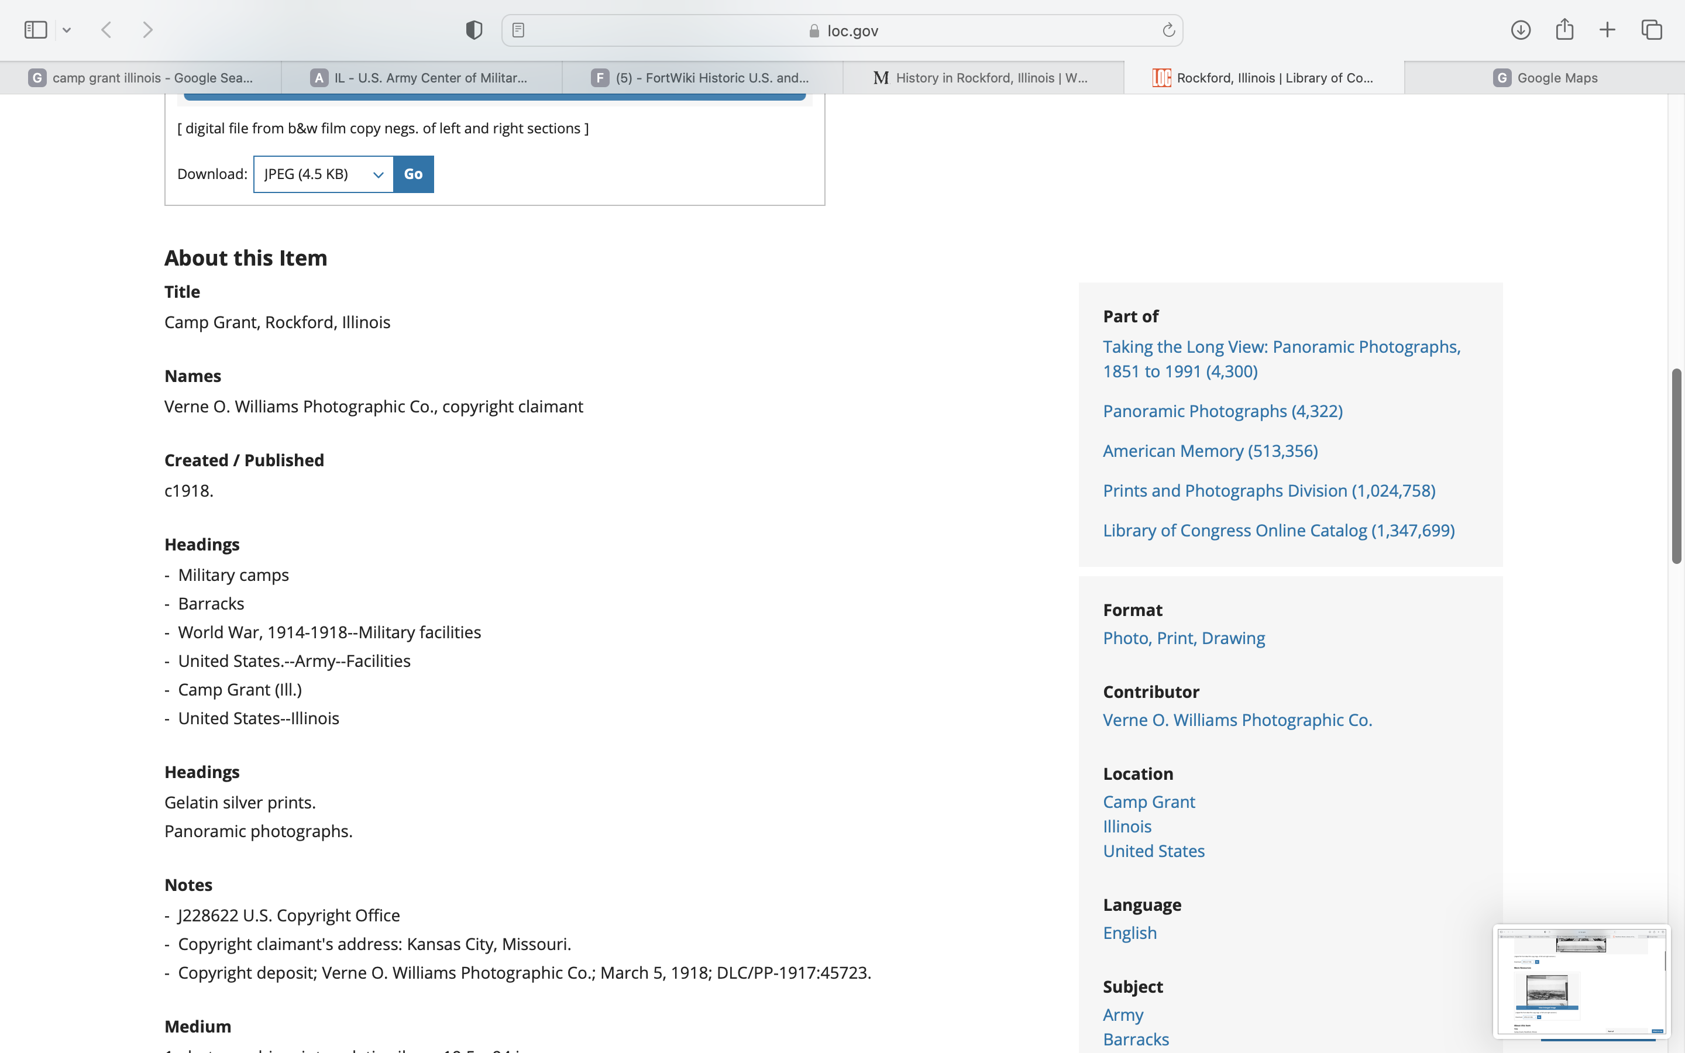
Task: Follow the Verne O. Williams Photographic Co. link
Action: [1237, 720]
